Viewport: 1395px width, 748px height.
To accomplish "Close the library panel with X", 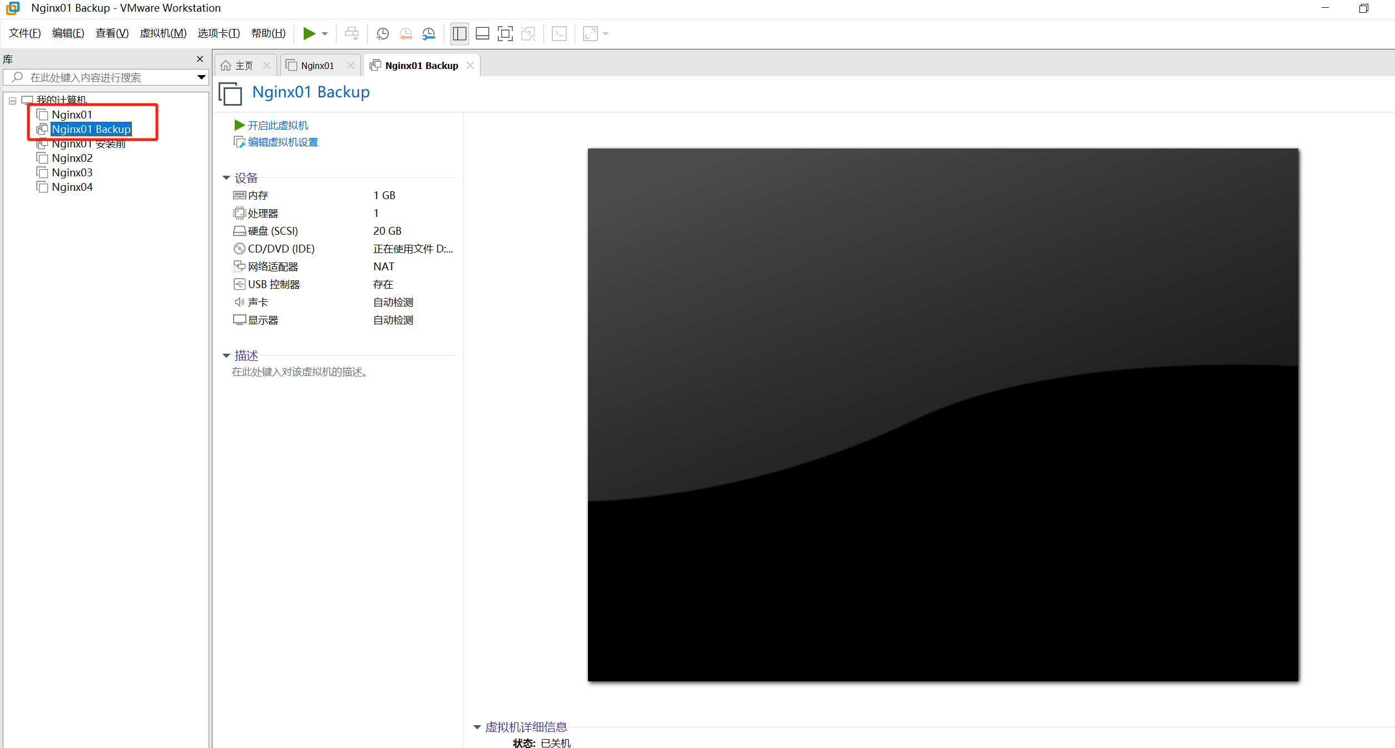I will (x=200, y=59).
